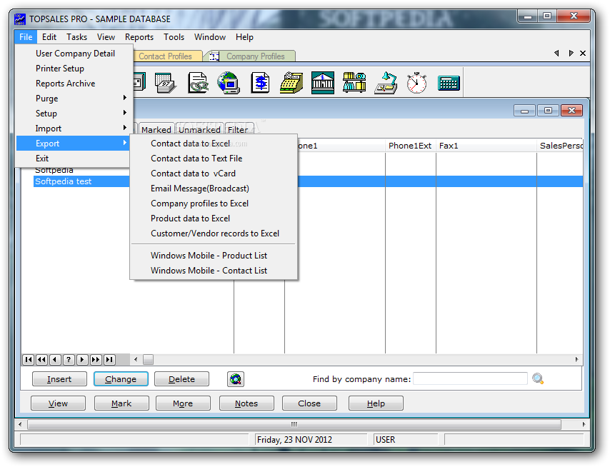Export Contact data to Excel
Screen dimensions: 610x467
click(x=214, y=144)
